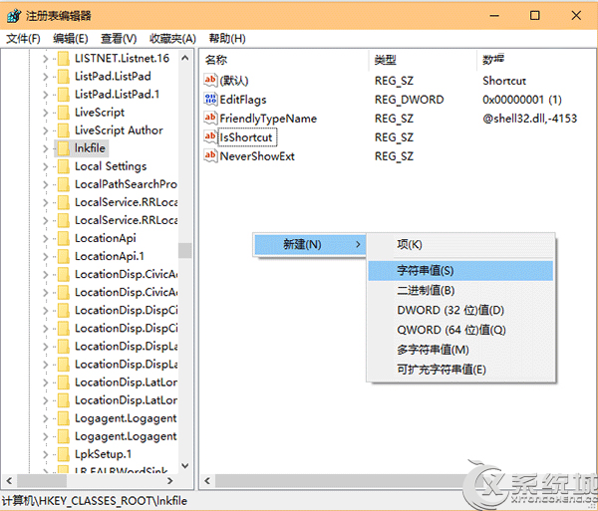Viewport: 598px width, 511px height.
Task: Click values pane horizontal scroll left arrow
Action: pos(207,481)
